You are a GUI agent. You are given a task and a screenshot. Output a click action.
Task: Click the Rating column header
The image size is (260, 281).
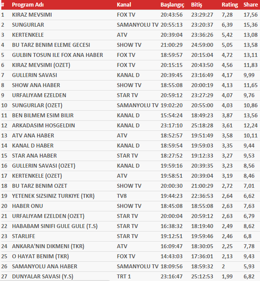(230, 5)
